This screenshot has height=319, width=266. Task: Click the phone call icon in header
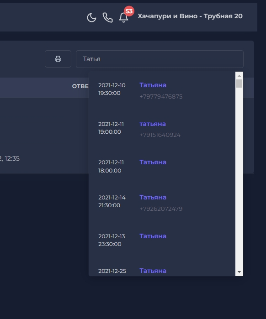pyautogui.click(x=107, y=17)
